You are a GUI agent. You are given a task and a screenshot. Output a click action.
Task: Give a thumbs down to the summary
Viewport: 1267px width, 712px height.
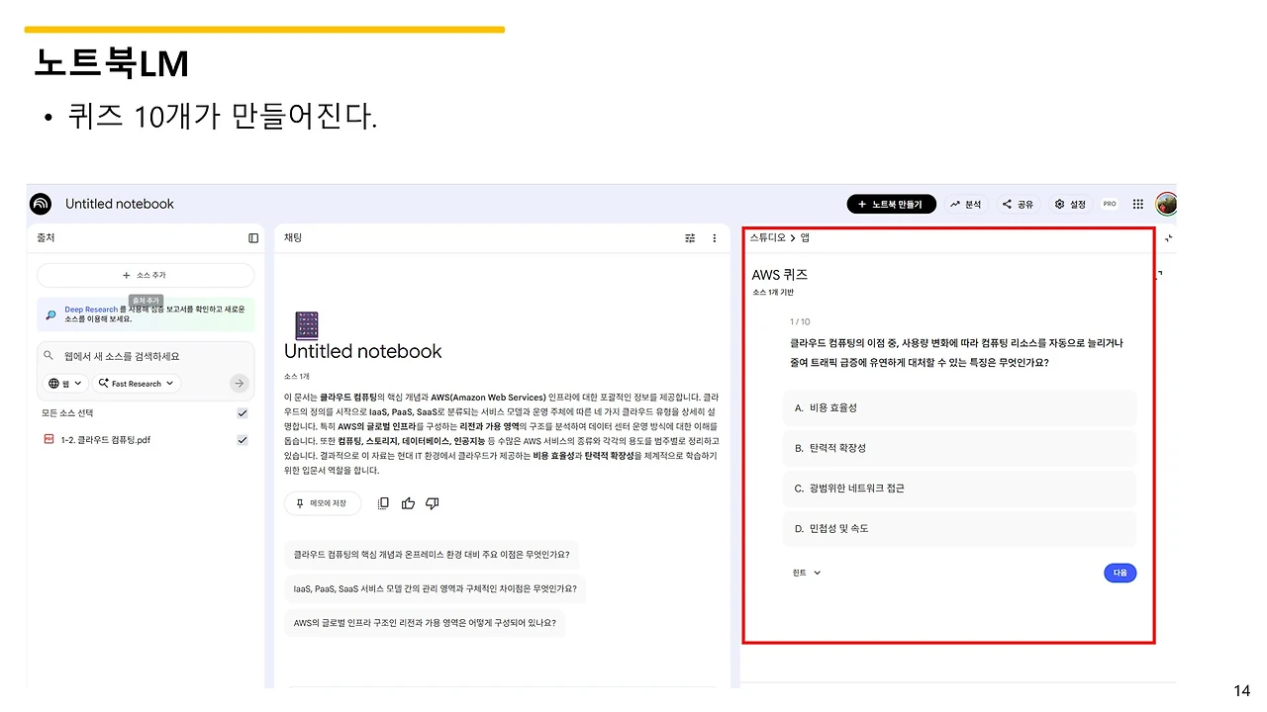click(432, 502)
